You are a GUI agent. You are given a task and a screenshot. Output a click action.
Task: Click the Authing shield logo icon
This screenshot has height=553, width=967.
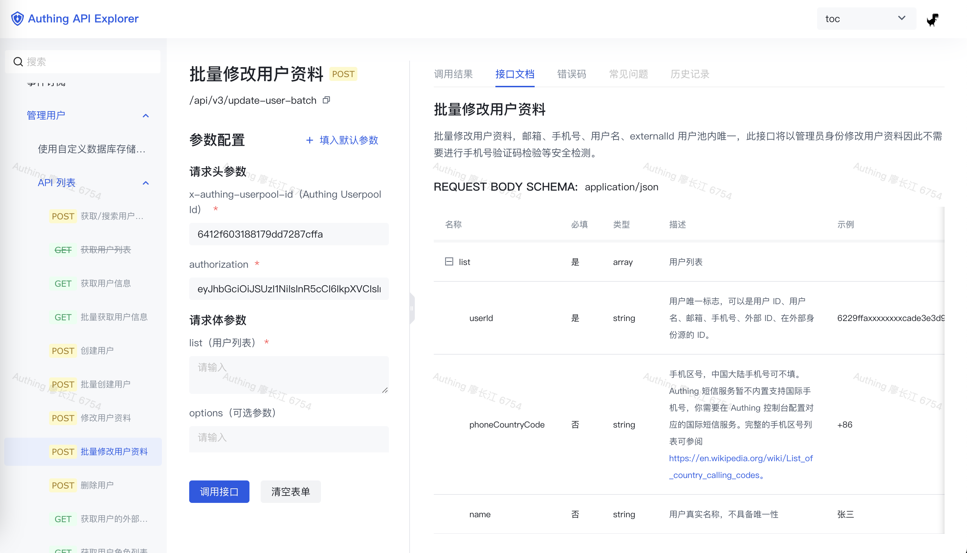point(17,18)
